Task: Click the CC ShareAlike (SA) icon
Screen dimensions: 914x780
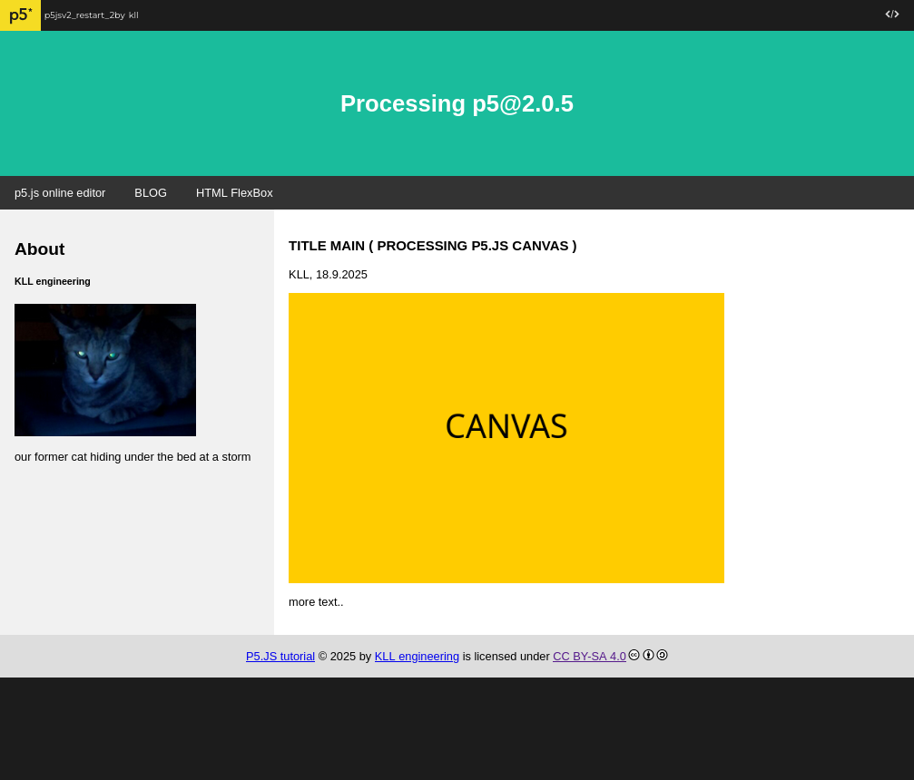Action: [662, 655]
